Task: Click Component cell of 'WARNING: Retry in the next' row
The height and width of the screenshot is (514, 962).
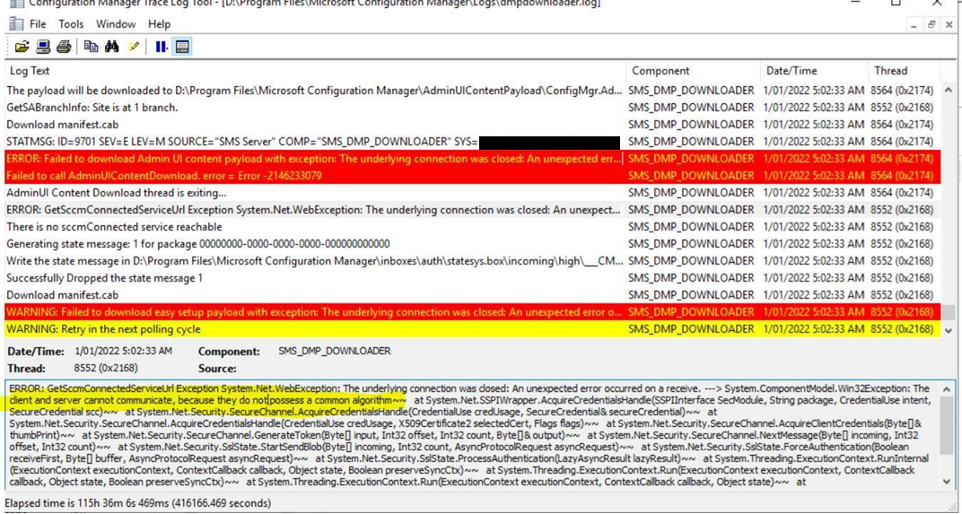Action: pyautogui.click(x=691, y=329)
